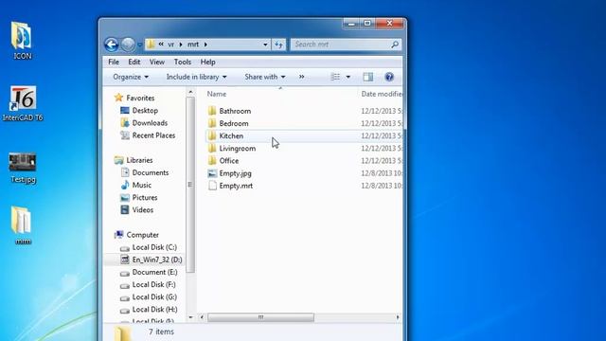Click the navigation pane scroll-up arrow

click(190, 92)
